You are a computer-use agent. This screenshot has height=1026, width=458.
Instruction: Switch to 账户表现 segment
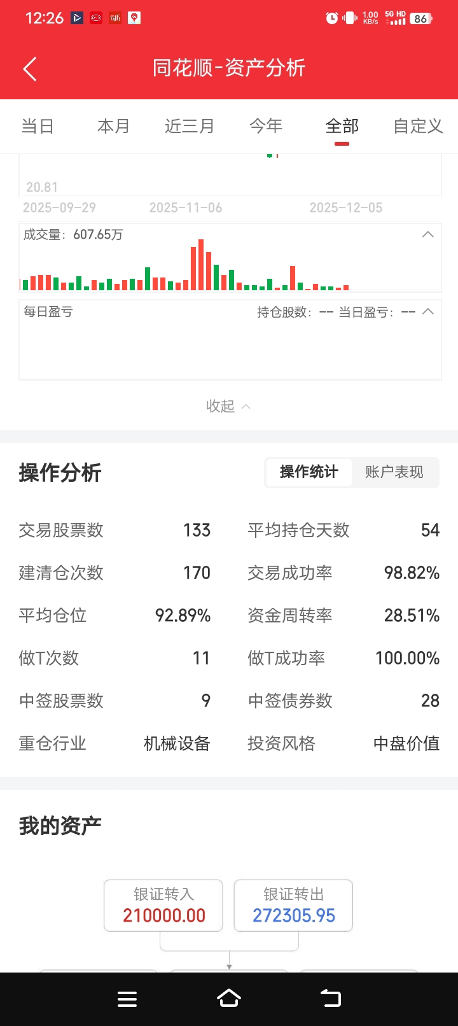pos(394,472)
